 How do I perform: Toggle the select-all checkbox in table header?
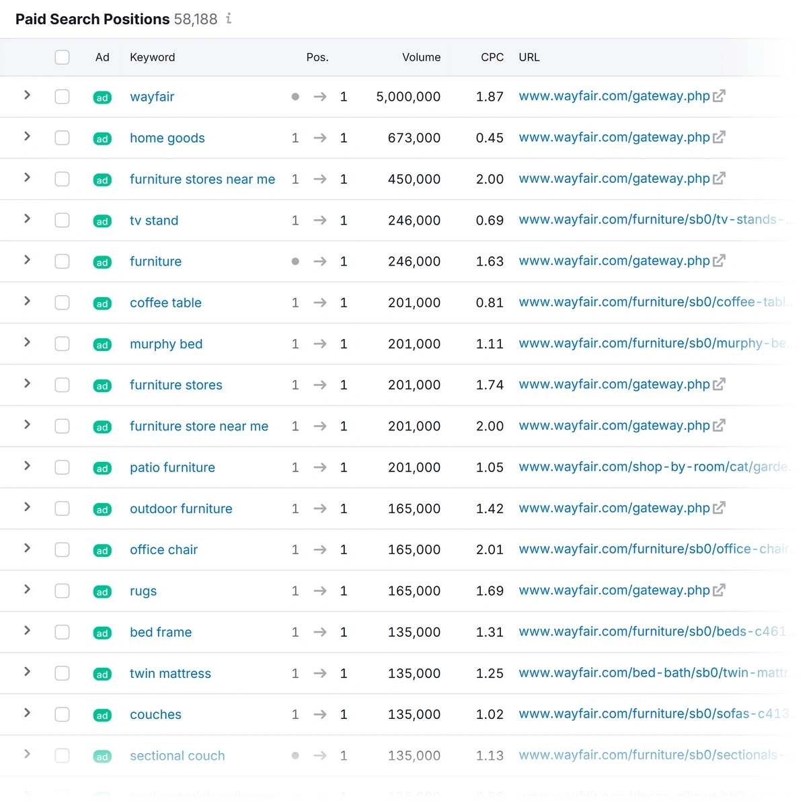pyautogui.click(x=63, y=57)
